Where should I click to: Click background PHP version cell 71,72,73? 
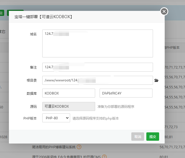[x=171, y=127]
